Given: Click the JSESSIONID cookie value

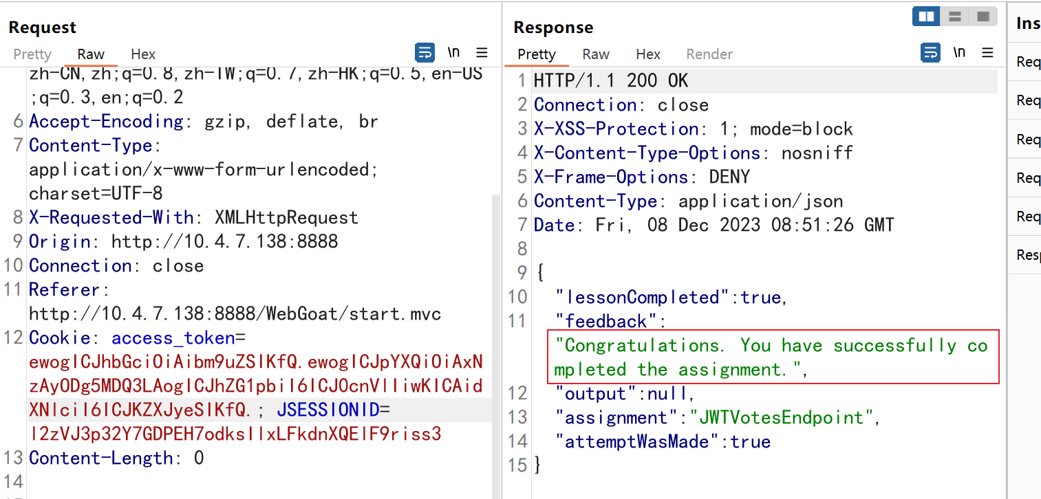Looking at the screenshot, I should (x=235, y=434).
